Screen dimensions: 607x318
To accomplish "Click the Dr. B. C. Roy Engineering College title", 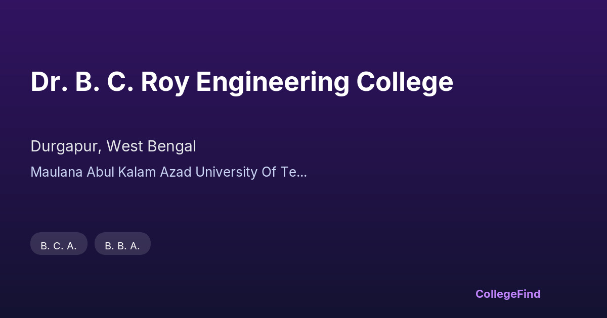I will [x=242, y=82].
